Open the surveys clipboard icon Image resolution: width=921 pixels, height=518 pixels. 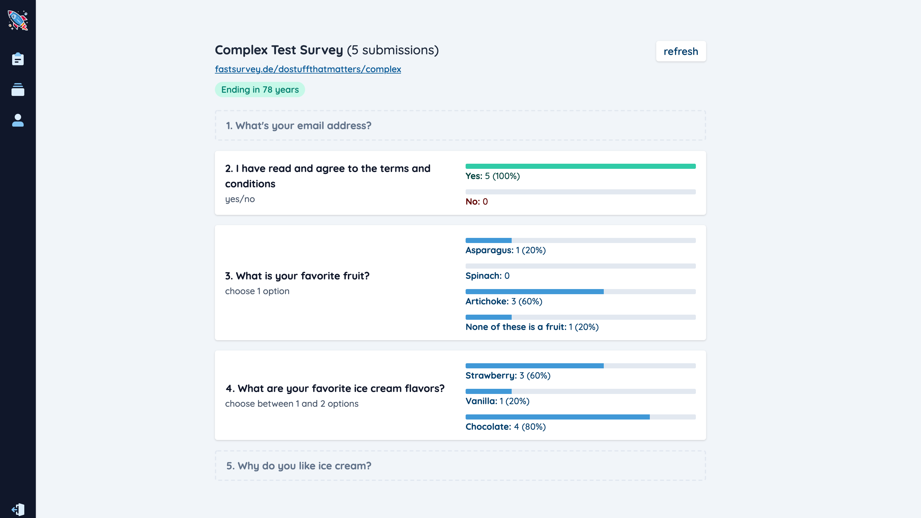point(18,59)
